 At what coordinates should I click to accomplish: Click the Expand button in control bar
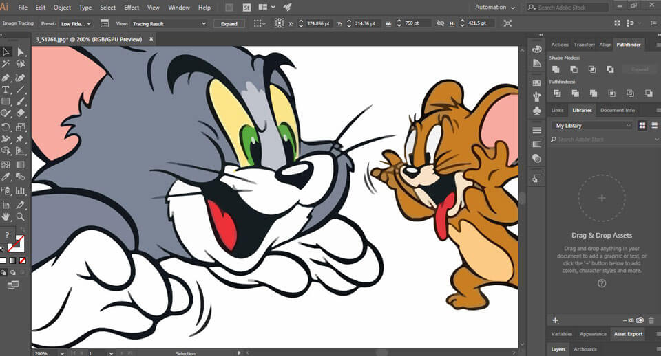coord(229,23)
